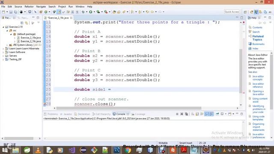Screen dimensions: 274x154
Task: Switch to the Problems tab
Action: tap(51, 114)
